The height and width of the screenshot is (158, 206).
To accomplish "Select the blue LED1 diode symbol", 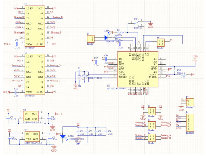I will (x=63, y=136).
